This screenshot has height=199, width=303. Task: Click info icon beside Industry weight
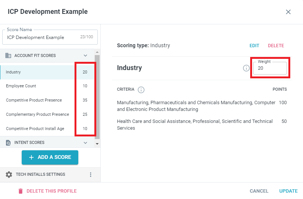pyautogui.click(x=246, y=68)
